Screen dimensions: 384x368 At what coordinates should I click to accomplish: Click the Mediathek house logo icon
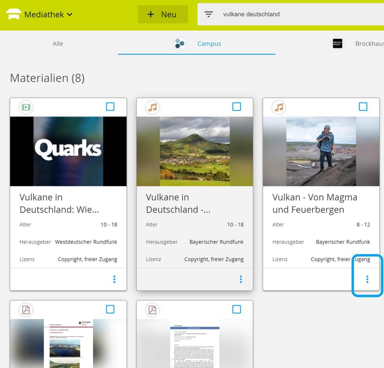tap(13, 14)
